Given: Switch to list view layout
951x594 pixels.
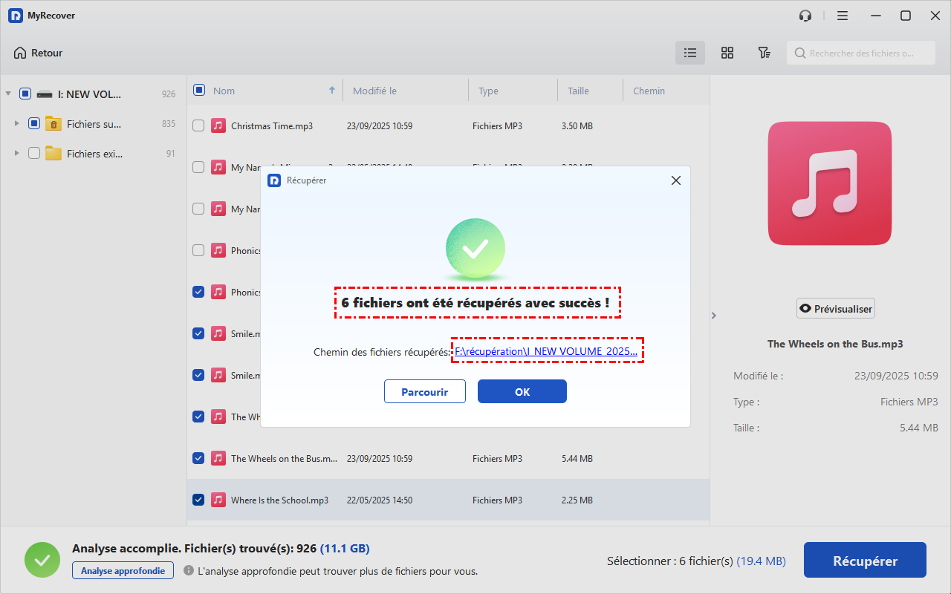Looking at the screenshot, I should pos(690,53).
